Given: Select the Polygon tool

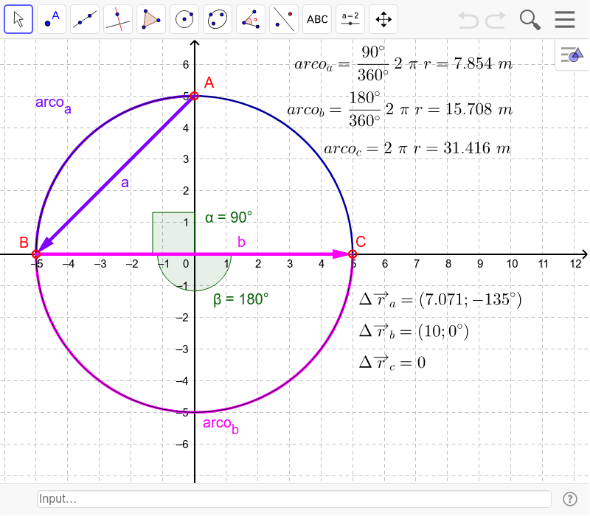Looking at the screenshot, I should click(x=151, y=19).
